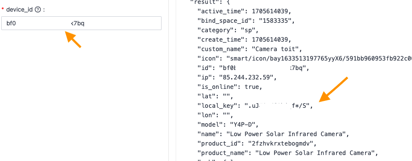412x161 pixels.
Task: Click the product_id value "2fzhvkrxtebogmdv"
Action: (281, 143)
